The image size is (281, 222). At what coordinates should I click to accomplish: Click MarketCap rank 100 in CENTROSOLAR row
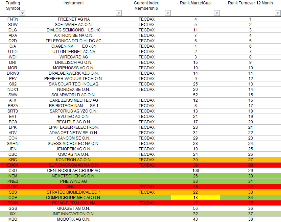[x=195, y=170]
